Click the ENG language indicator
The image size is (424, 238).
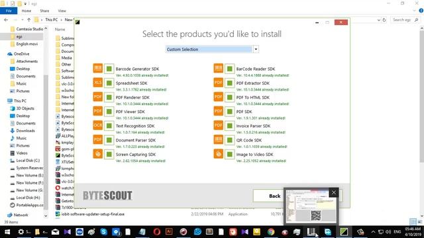coord(397,232)
